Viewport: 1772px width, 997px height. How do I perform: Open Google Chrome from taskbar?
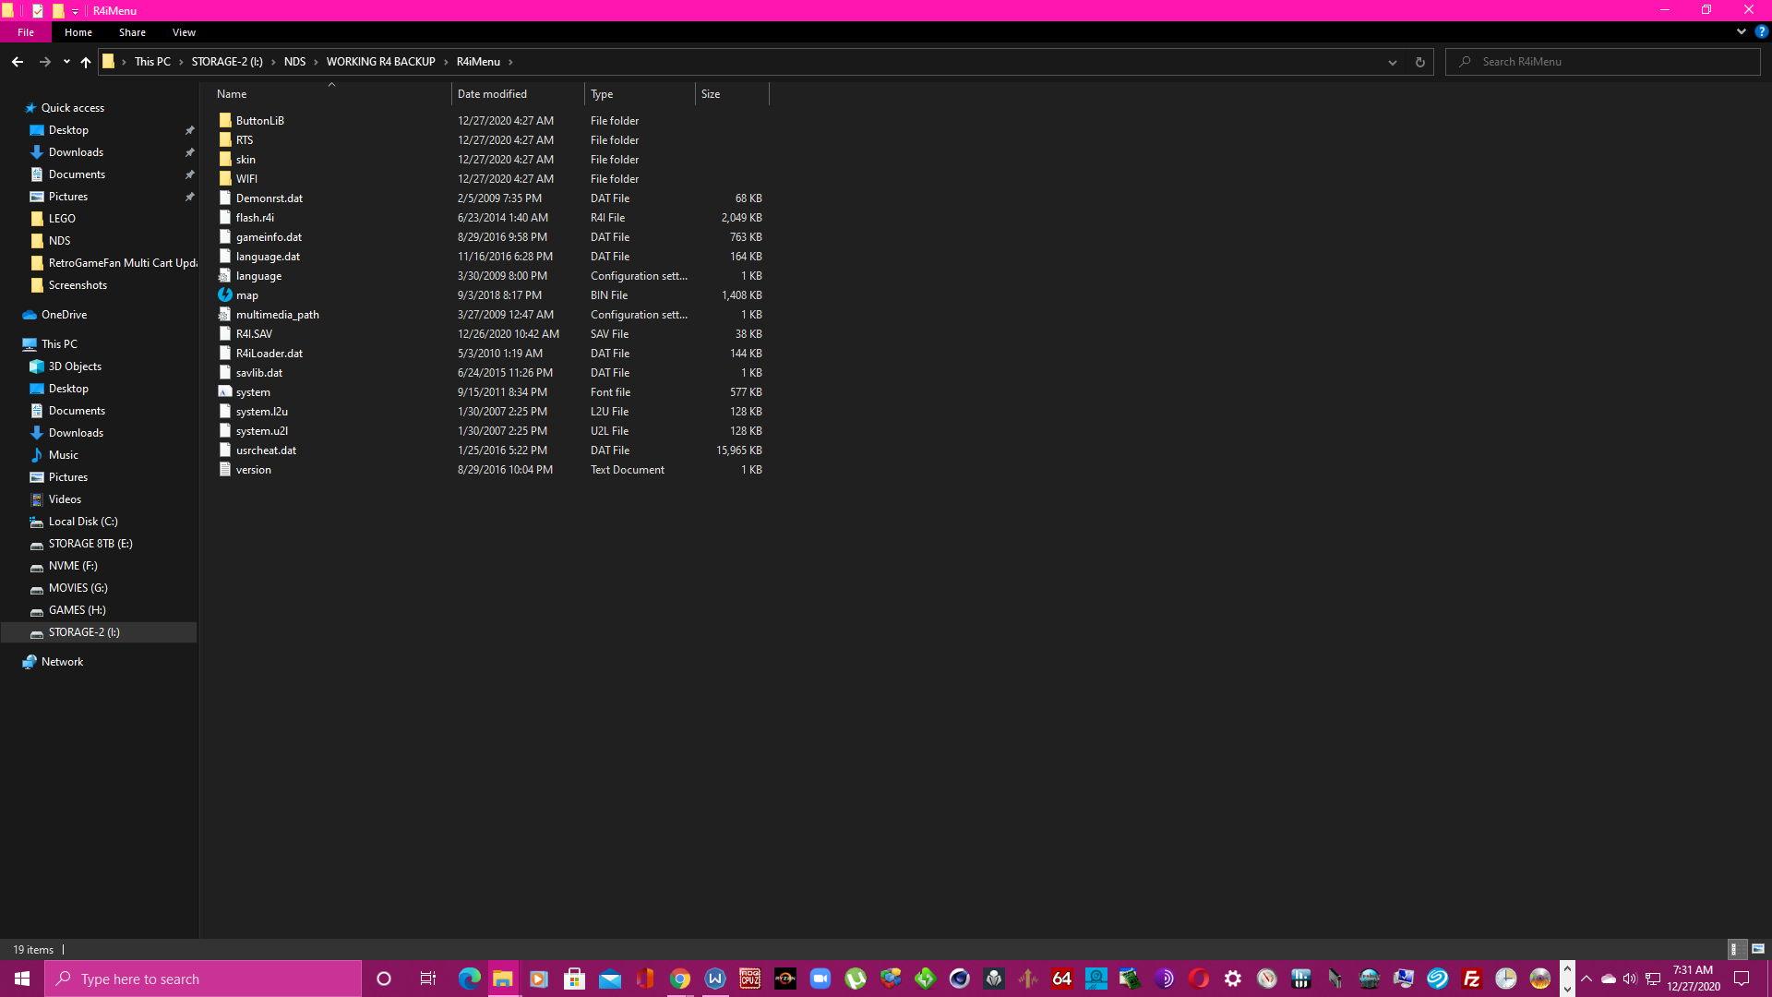[680, 979]
